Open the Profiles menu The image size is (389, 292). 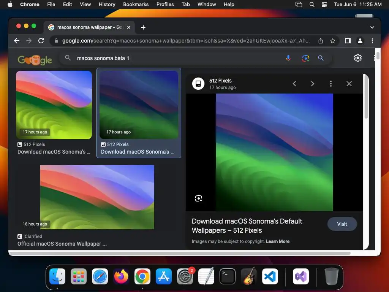(165, 4)
